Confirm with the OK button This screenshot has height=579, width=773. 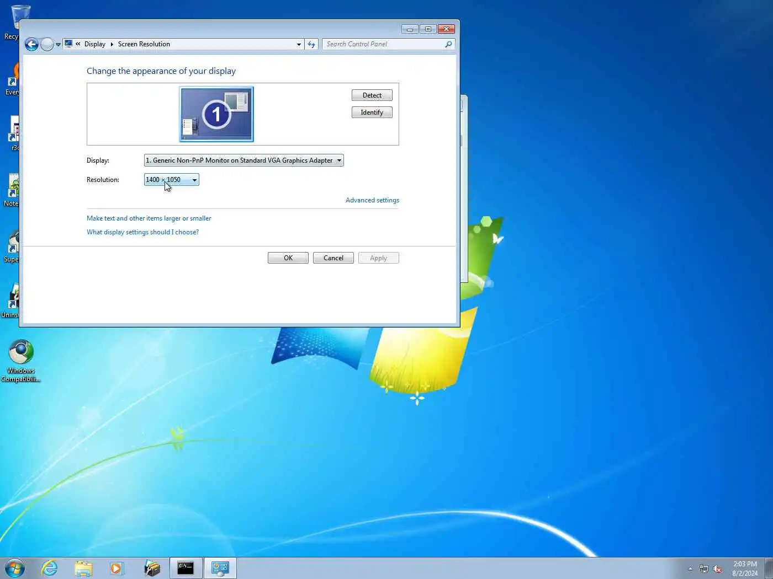click(288, 258)
